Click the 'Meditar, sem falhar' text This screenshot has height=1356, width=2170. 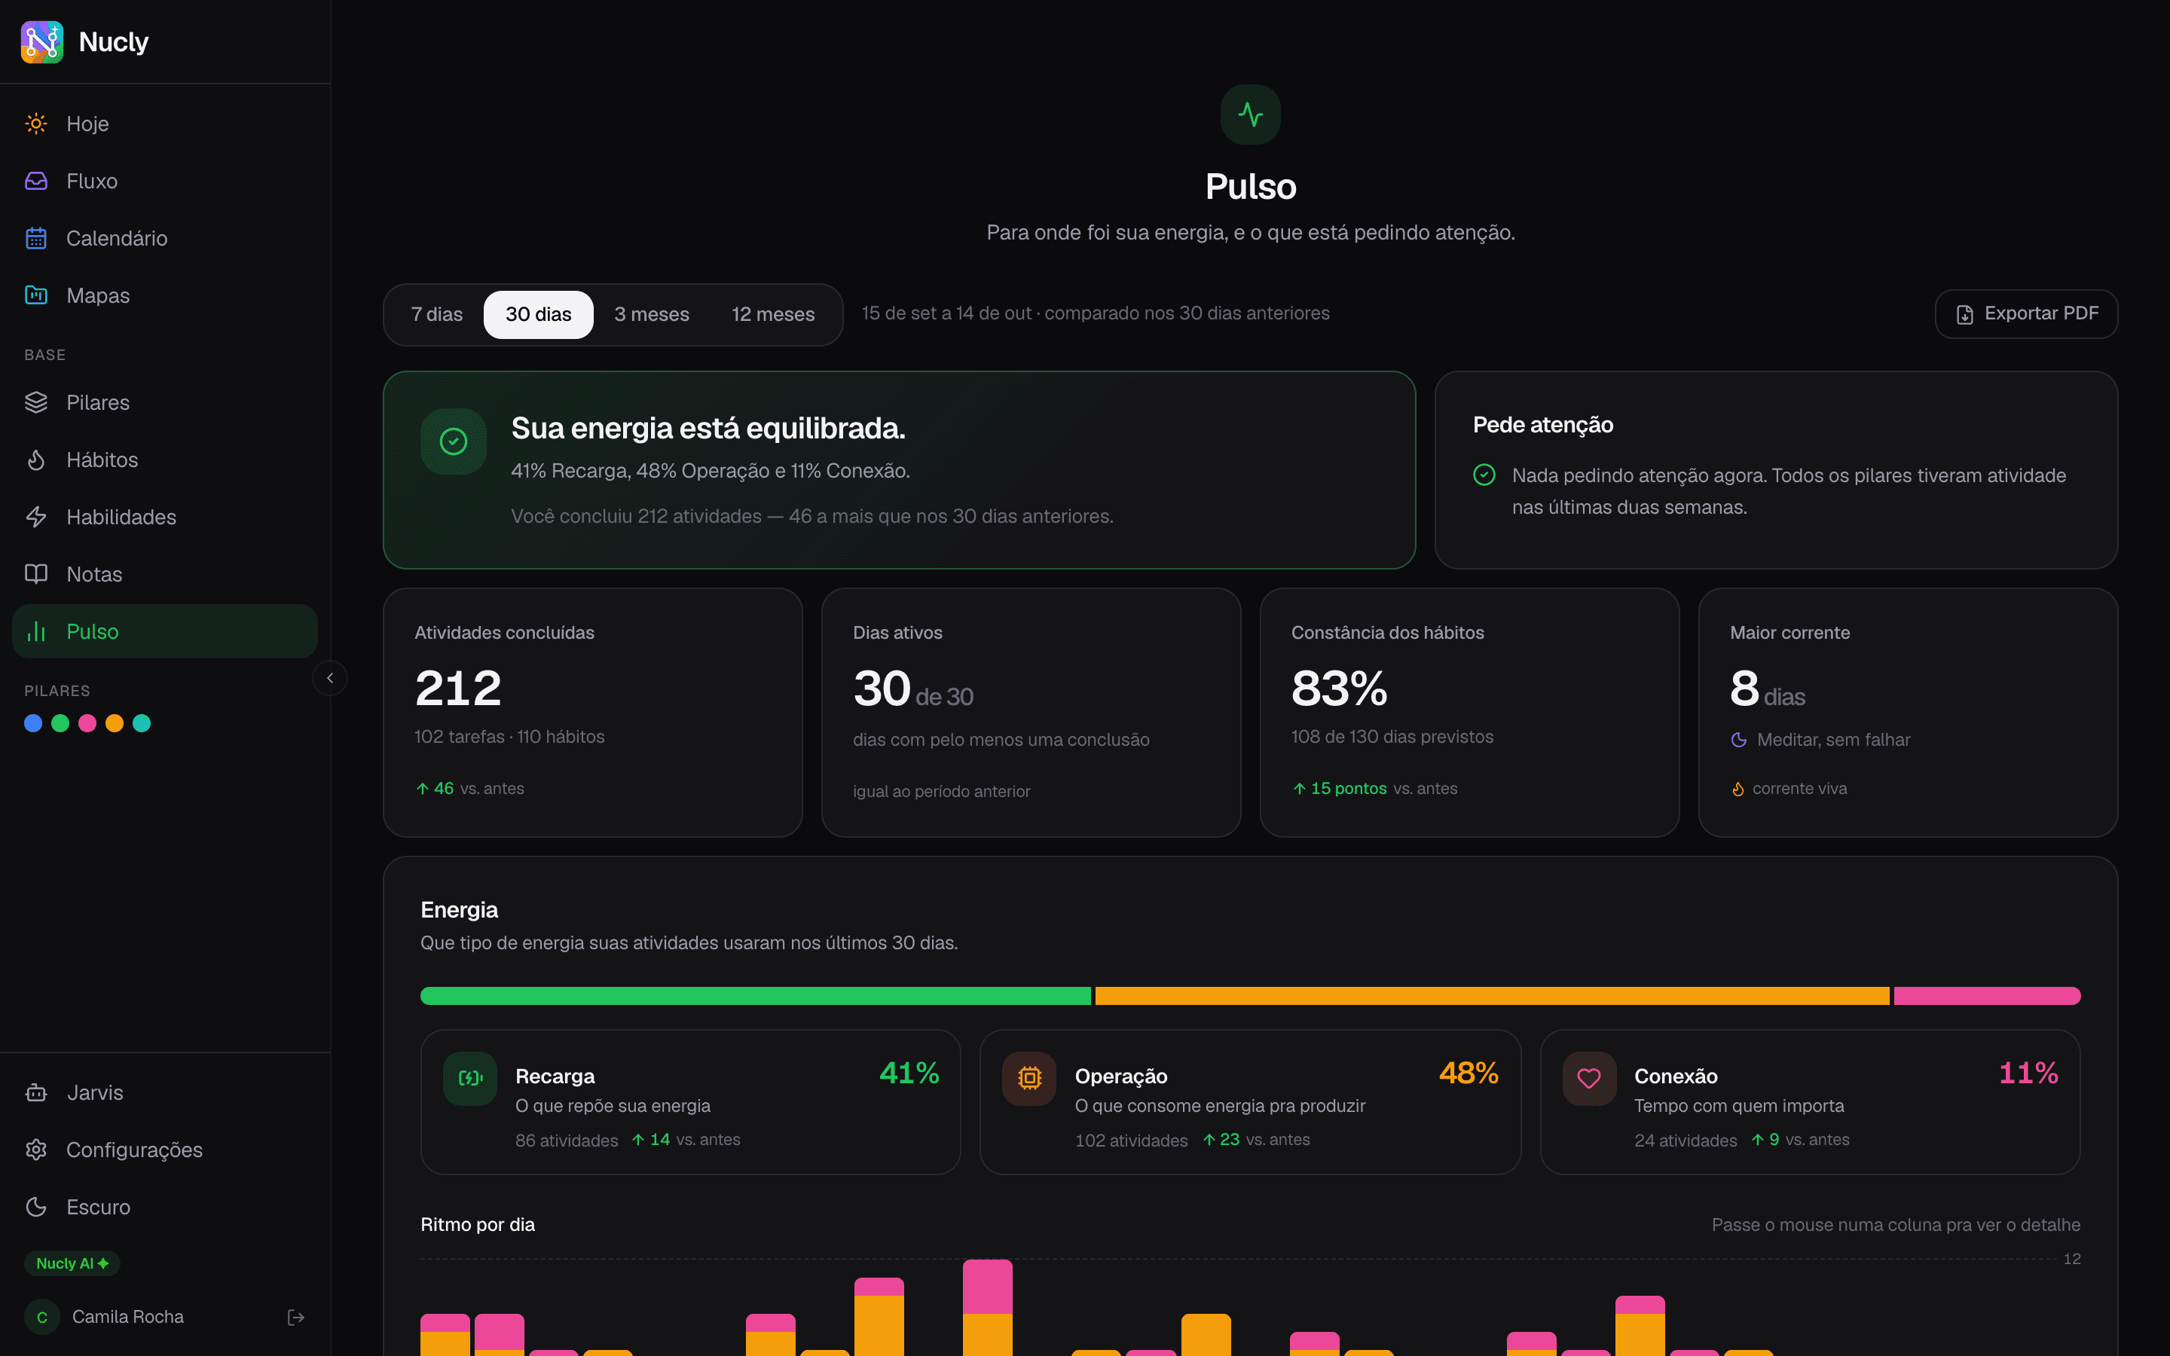pyautogui.click(x=1834, y=740)
